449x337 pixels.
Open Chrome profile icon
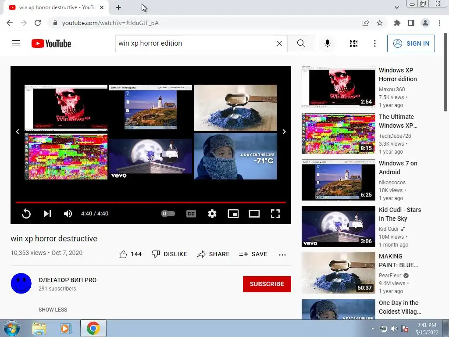point(425,23)
